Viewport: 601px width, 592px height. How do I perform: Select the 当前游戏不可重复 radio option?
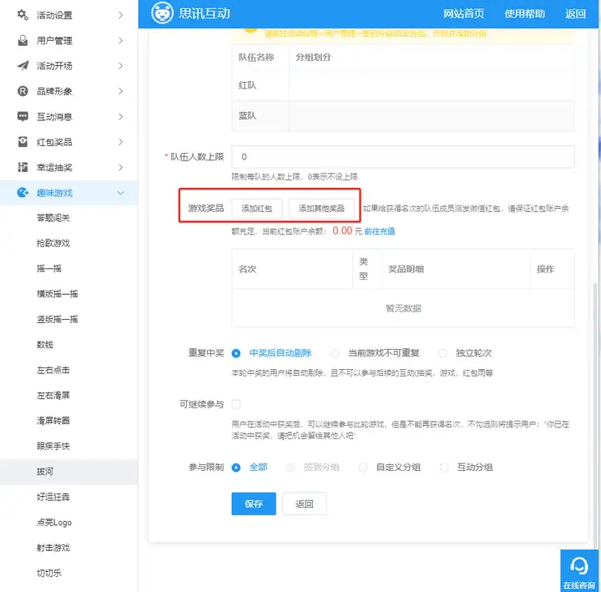pos(335,353)
